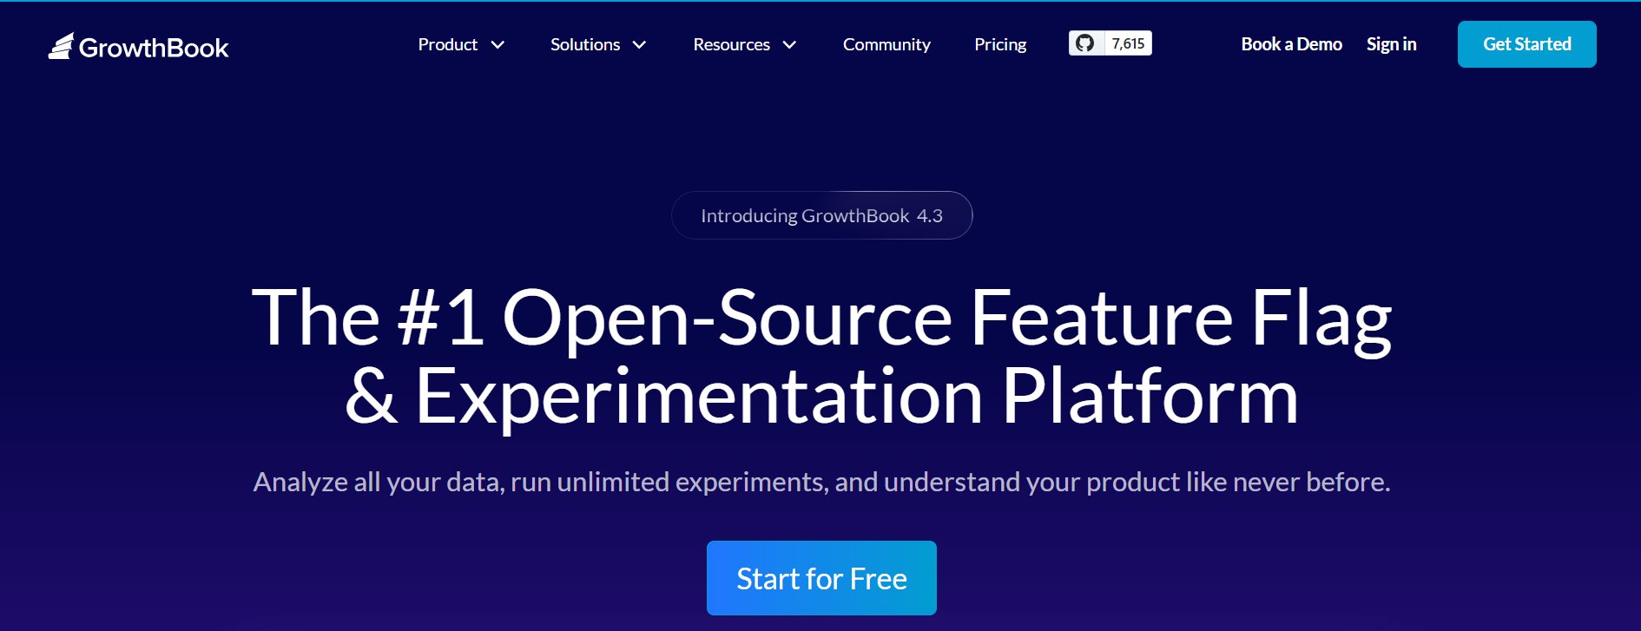The width and height of the screenshot is (1641, 631).
Task: Click the GitHub octocat icon
Action: [x=1084, y=43]
